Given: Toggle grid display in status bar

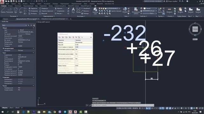Looking at the screenshot, I should 140,108.
